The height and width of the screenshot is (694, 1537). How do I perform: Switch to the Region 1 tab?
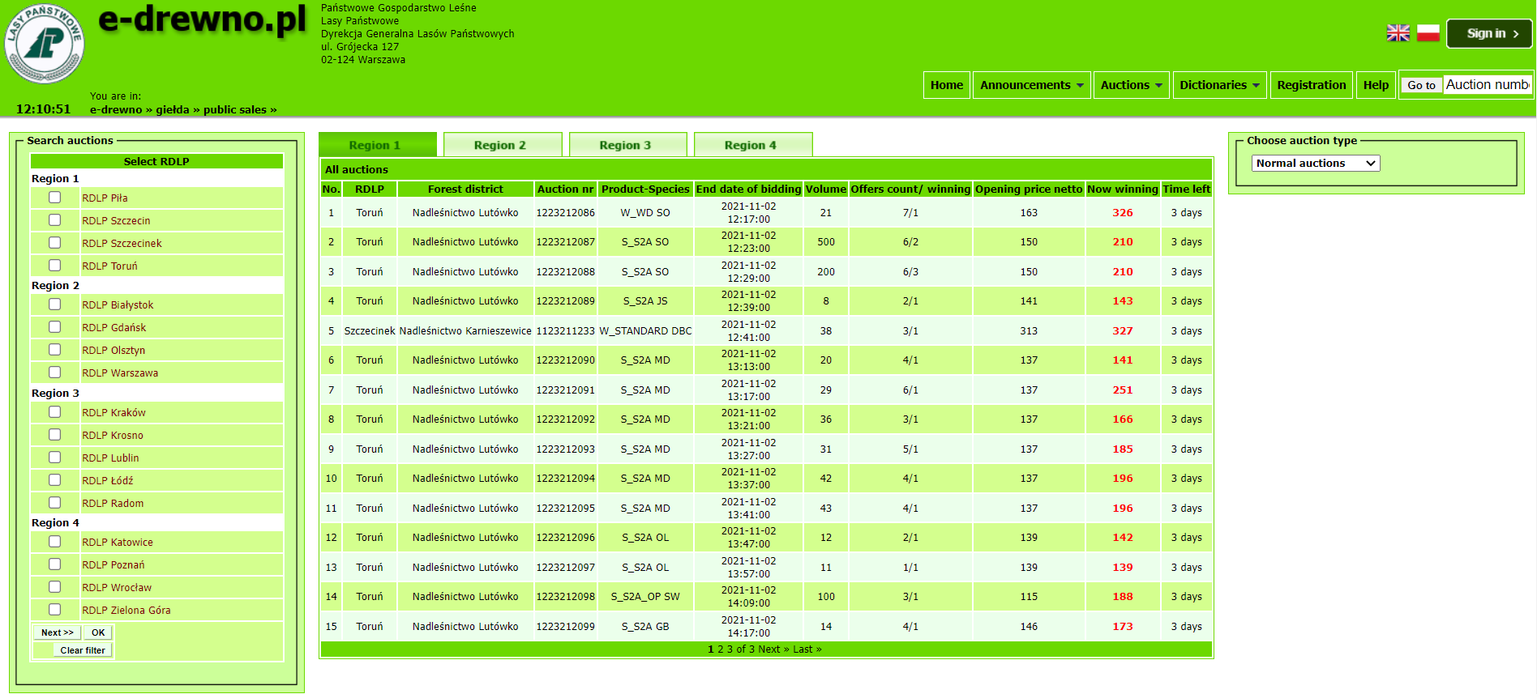378,145
